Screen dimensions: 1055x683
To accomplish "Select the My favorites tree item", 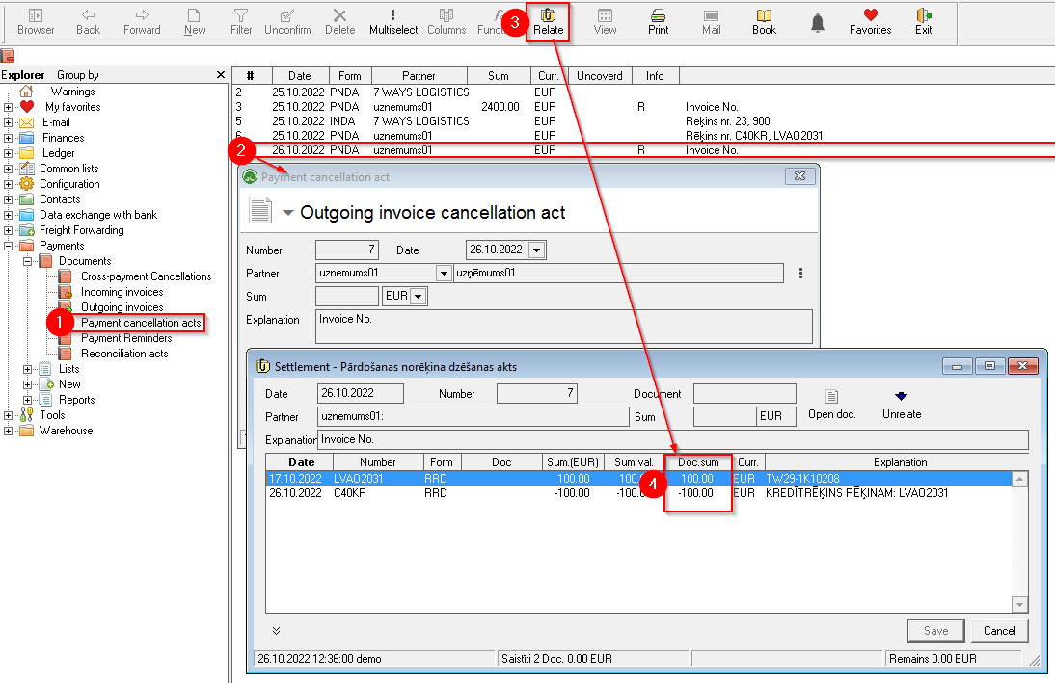I will tap(72, 107).
